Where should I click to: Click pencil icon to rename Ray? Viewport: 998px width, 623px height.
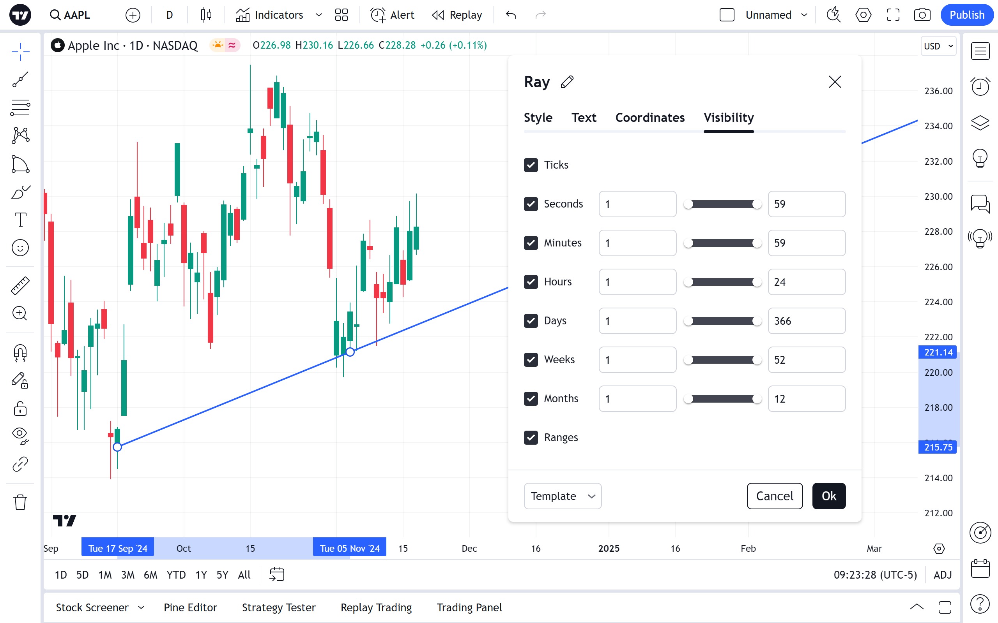click(x=567, y=82)
